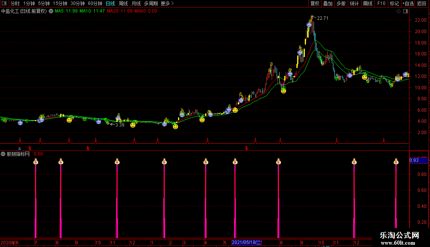430x247 pixels.
Task: Click the 股朋指标网 indicator name
Action: coord(18,154)
